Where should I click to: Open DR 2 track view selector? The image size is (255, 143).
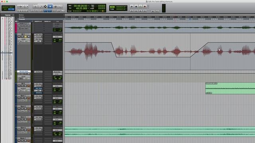[24, 88]
